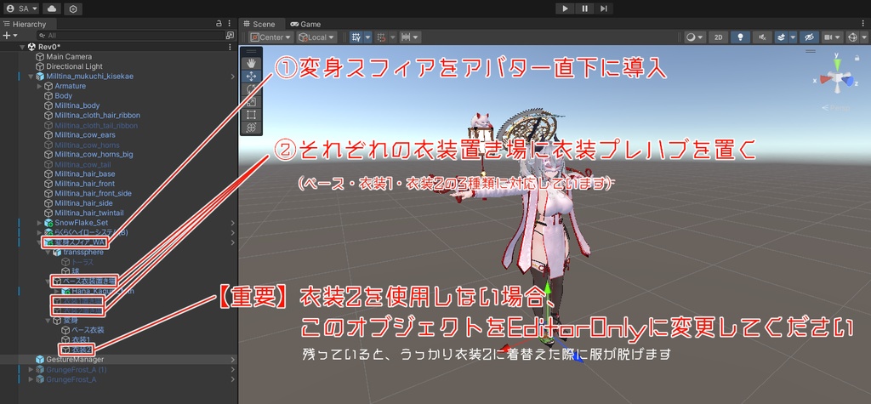Collapse Milltina_mukuchi_kisekae children
Screen dimensions: 871x404
pyautogui.click(x=31, y=77)
